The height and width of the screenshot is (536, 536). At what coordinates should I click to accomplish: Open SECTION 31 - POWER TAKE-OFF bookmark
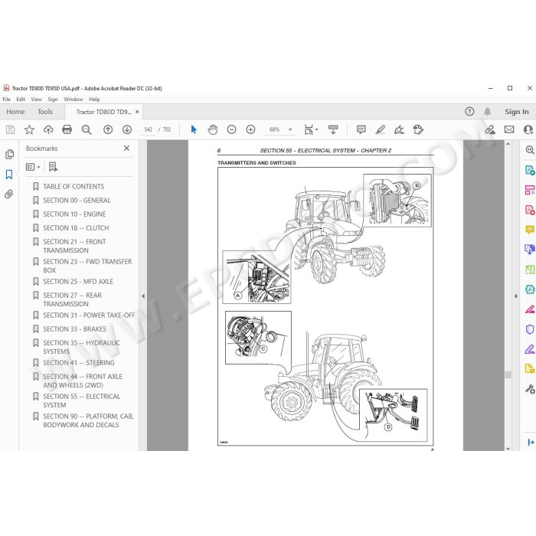(x=89, y=315)
